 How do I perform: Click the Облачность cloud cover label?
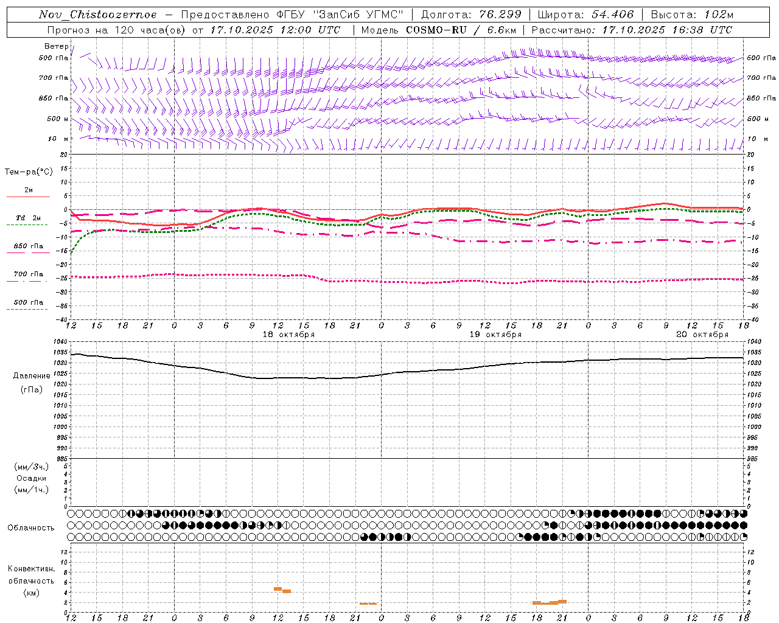pos(31,527)
